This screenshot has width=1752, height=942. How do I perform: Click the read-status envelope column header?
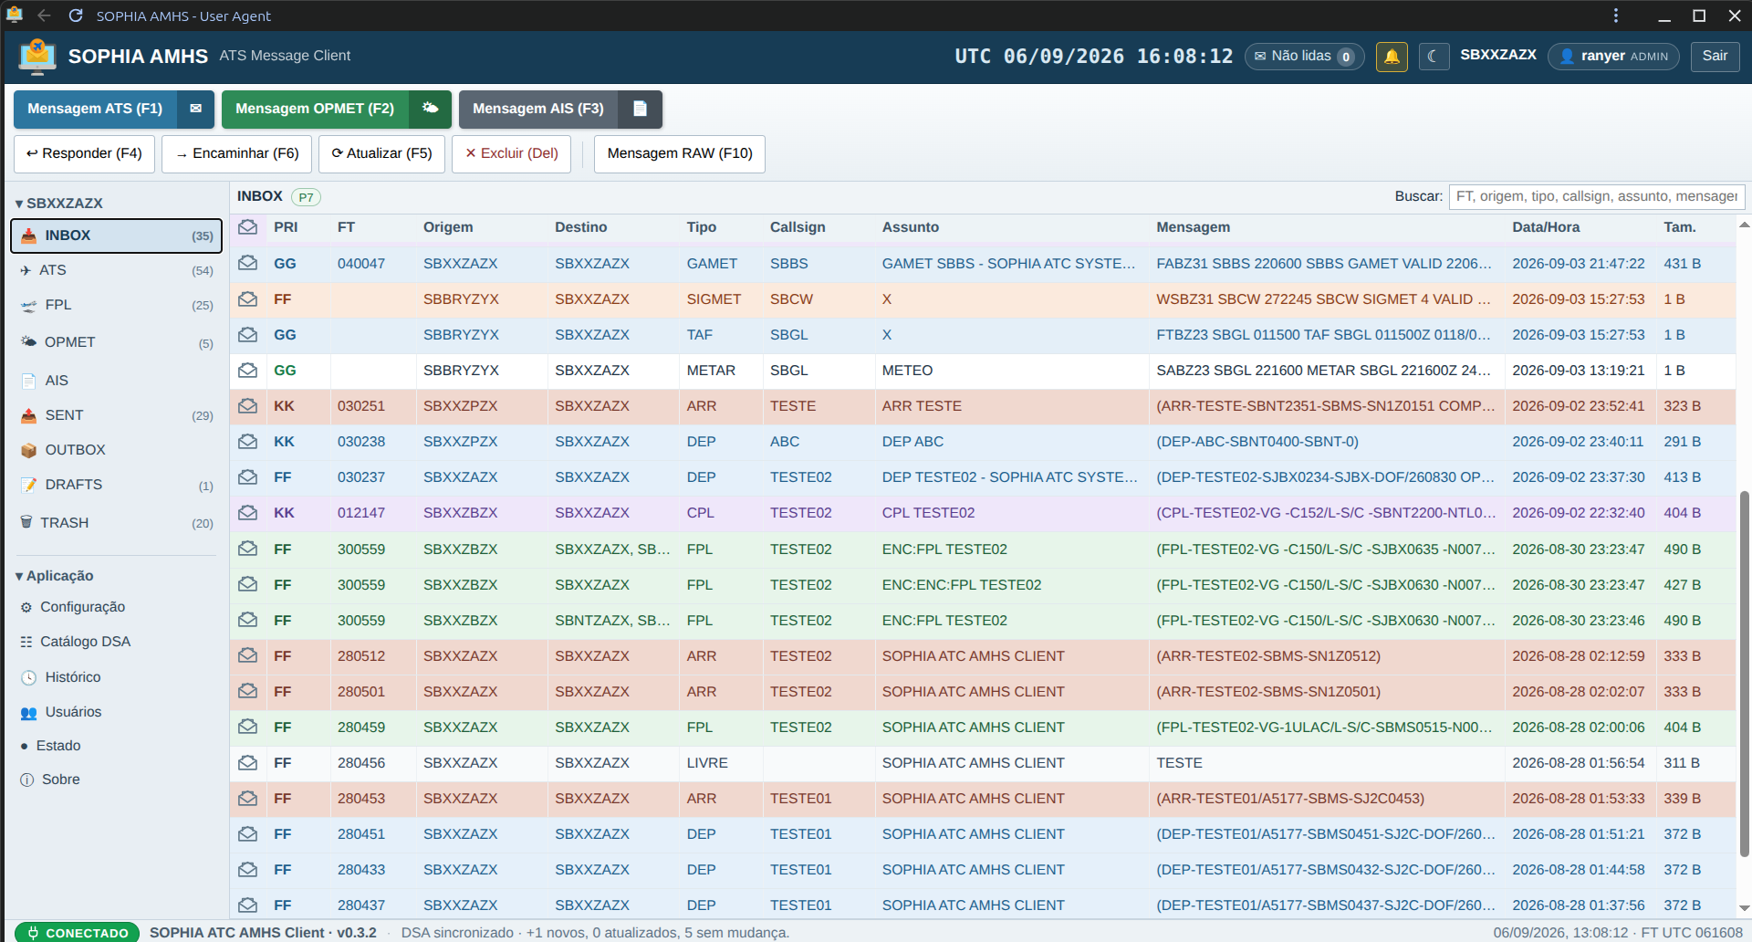(x=247, y=227)
